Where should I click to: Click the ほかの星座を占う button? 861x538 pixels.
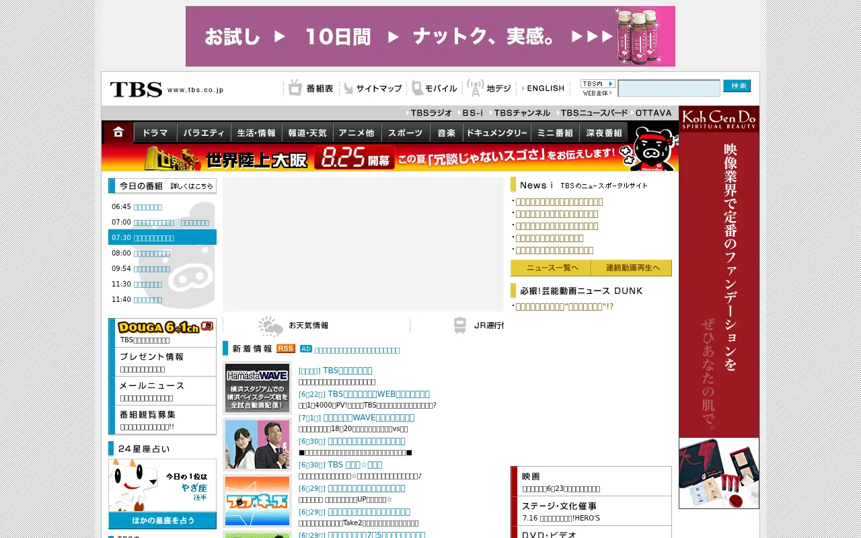(x=162, y=521)
